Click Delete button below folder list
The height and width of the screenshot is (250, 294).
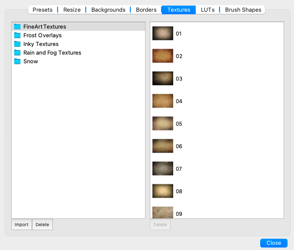pos(42,224)
